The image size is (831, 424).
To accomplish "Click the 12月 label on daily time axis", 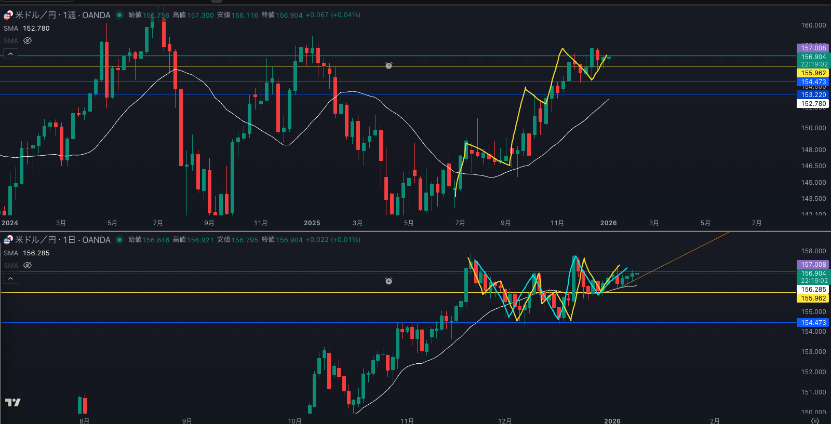I will tap(504, 420).
